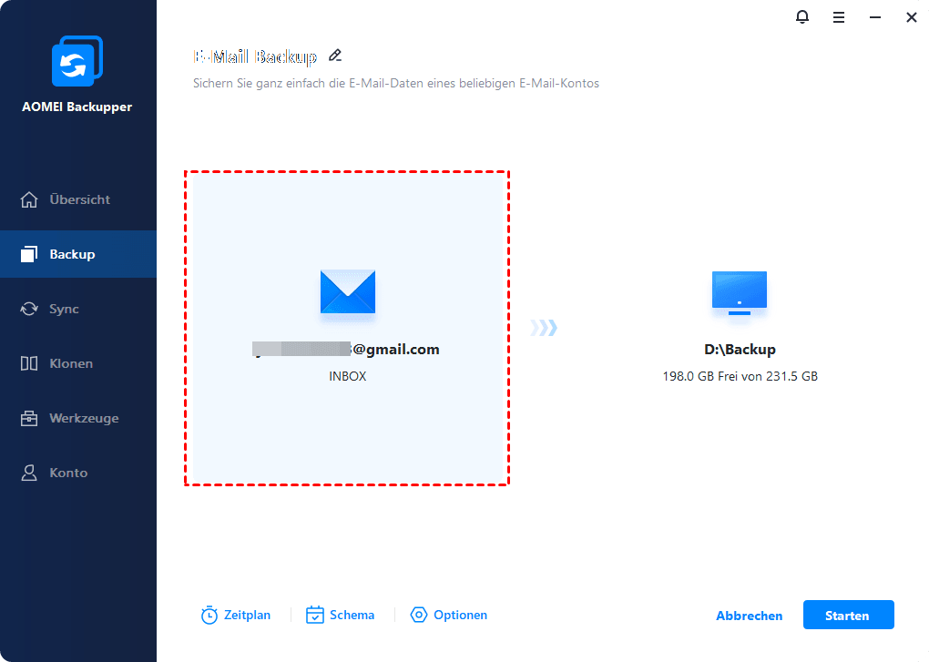Open the Konto account section
929x662 pixels.
pyautogui.click(x=78, y=473)
